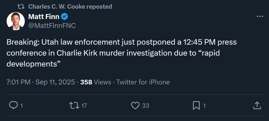Open Matt Finn's profile picture
The image size is (269, 121).
16,21
